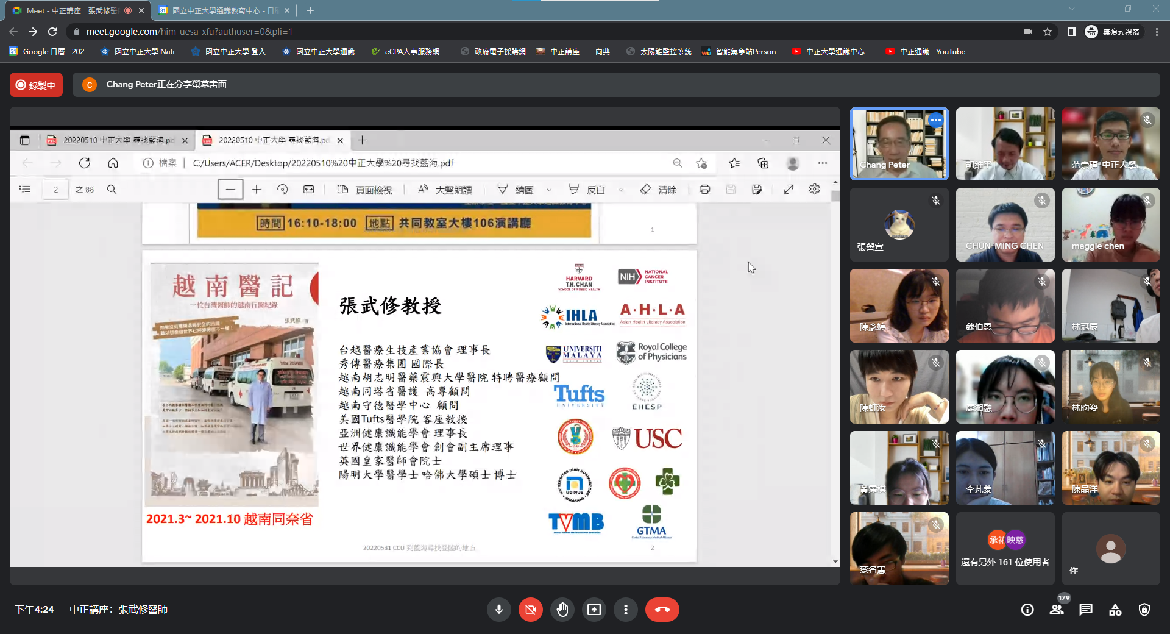Toggle the 反白 highlight tool in shared PDF

(586, 190)
